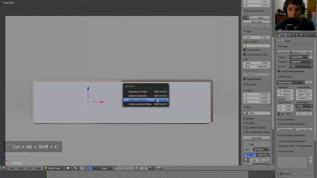Open the All Views axis dropdown

pos(261,149)
